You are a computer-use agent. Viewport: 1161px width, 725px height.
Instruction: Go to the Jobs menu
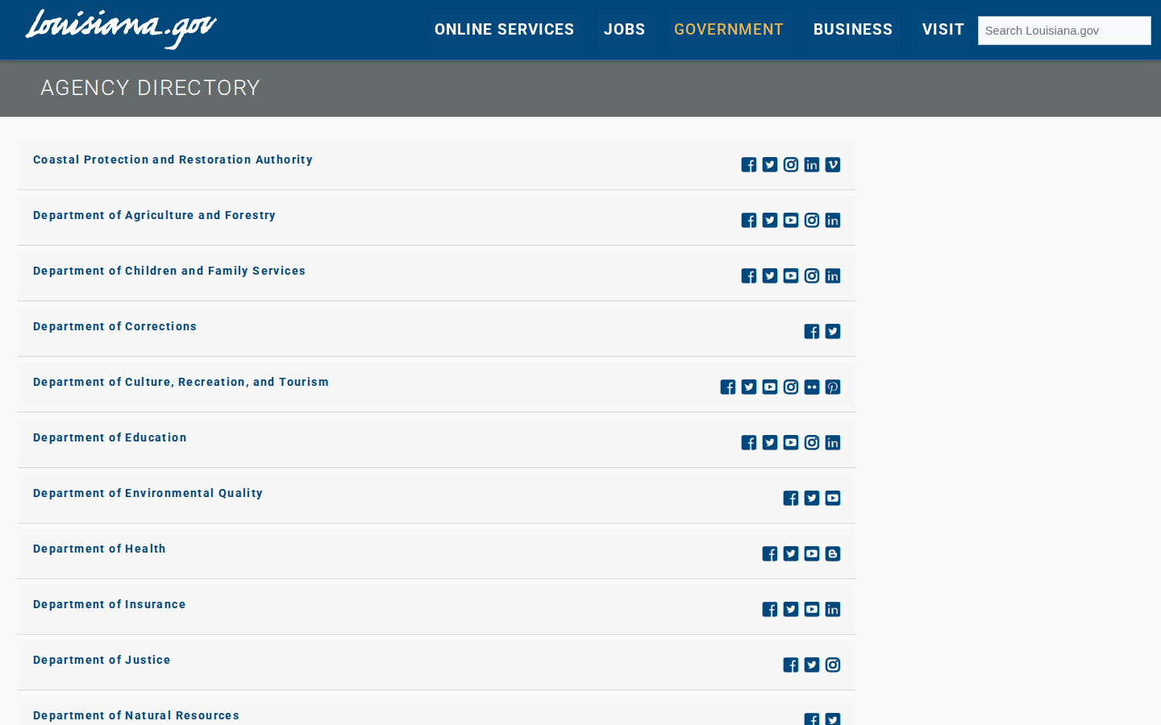pos(625,30)
